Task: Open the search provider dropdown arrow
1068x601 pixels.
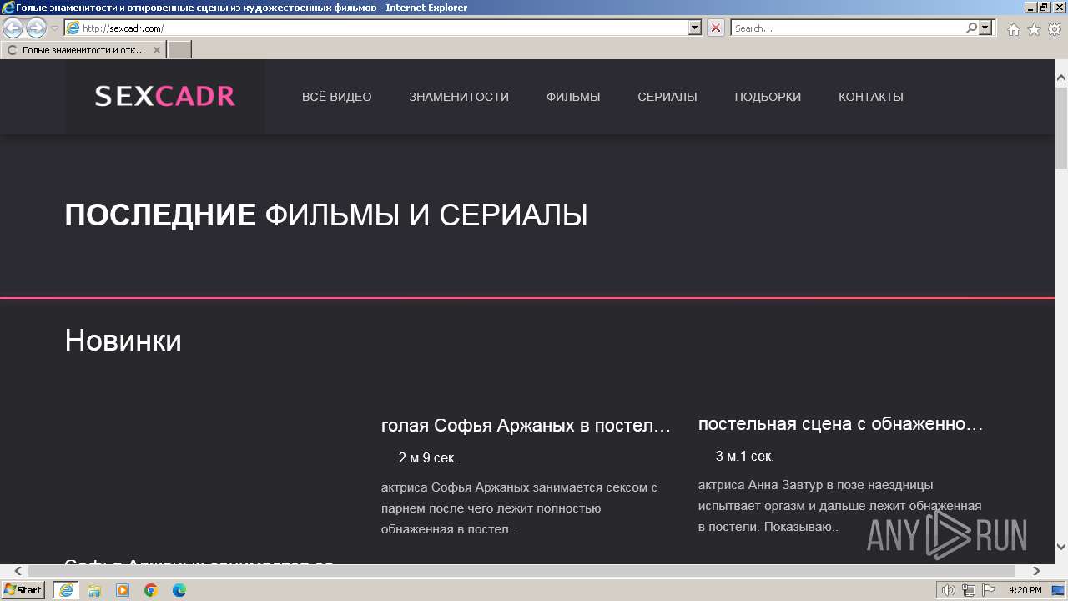Action: tap(986, 28)
